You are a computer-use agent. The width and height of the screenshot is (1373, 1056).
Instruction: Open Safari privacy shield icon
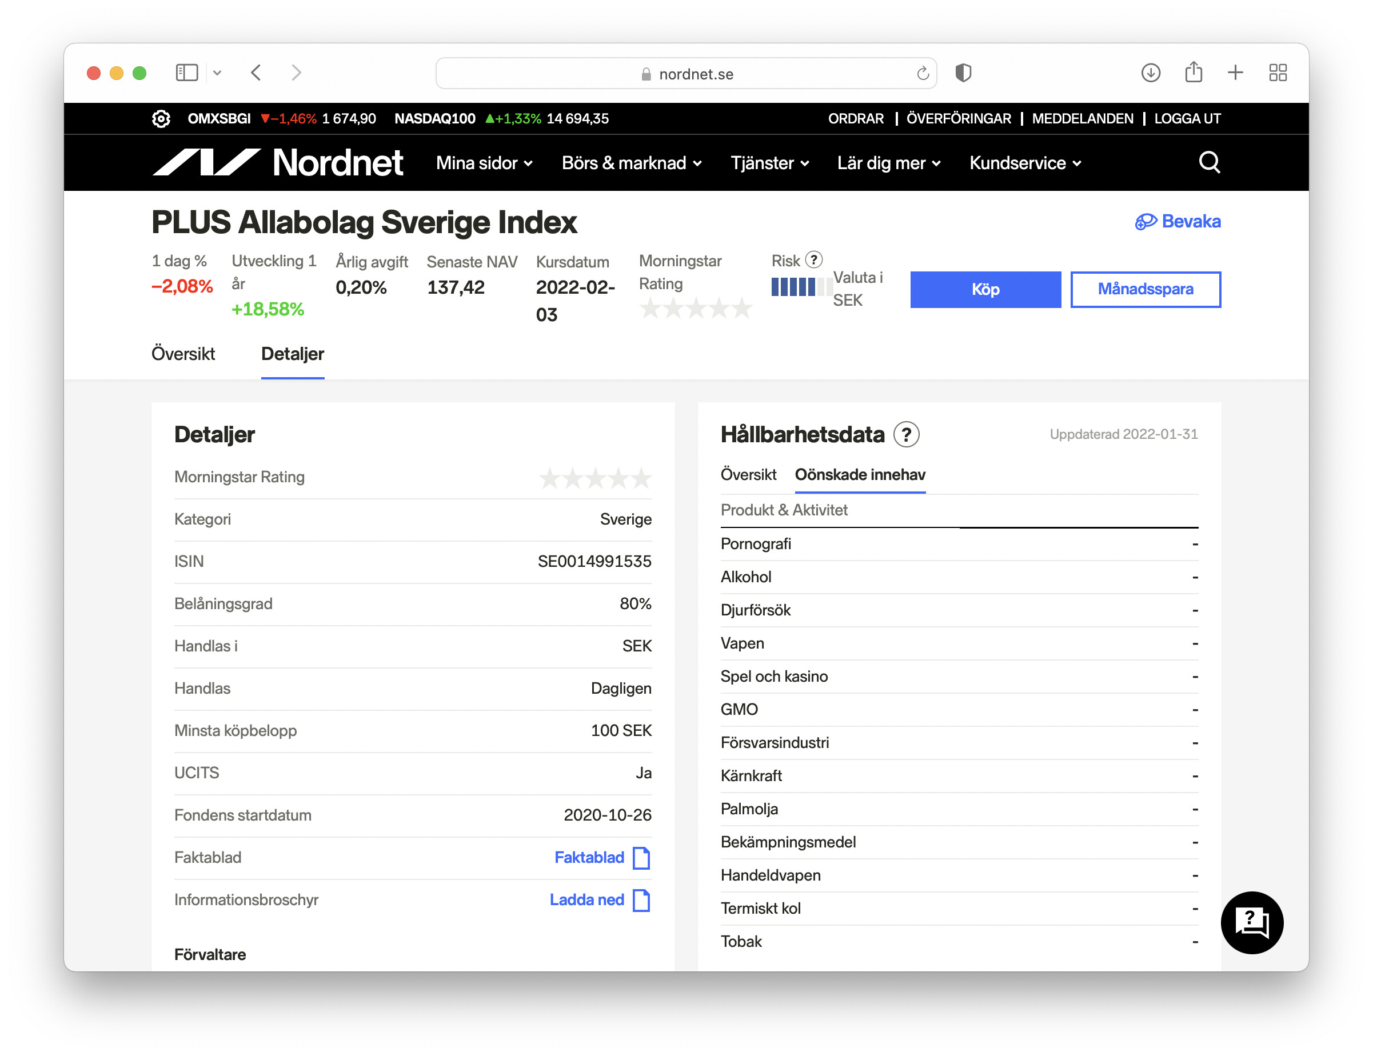(963, 74)
